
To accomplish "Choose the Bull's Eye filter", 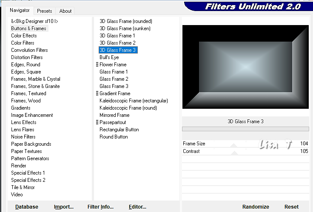I will click(109, 57).
